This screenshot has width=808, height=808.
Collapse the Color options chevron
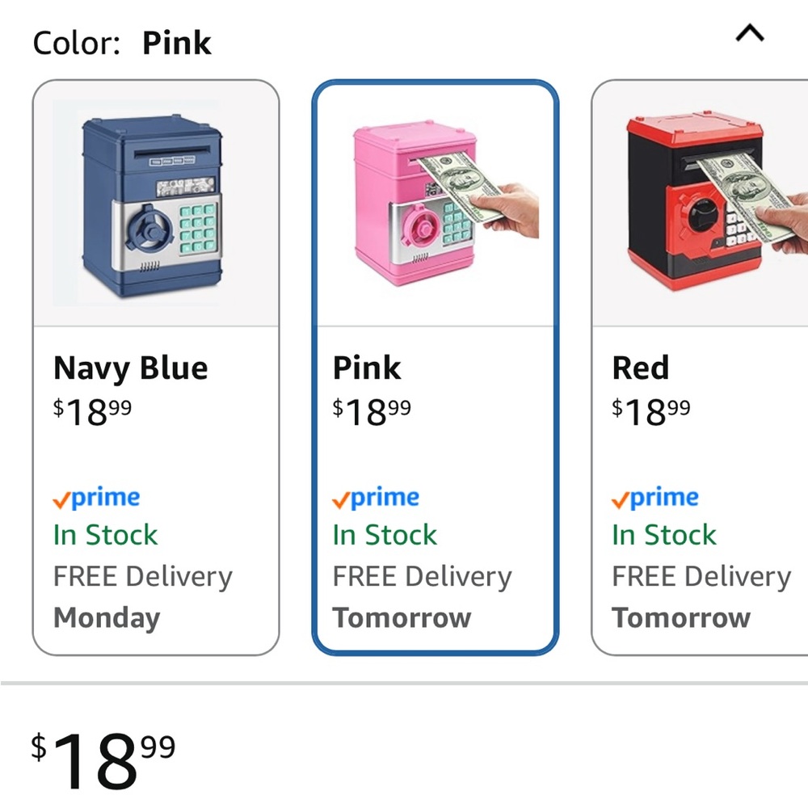click(x=751, y=34)
